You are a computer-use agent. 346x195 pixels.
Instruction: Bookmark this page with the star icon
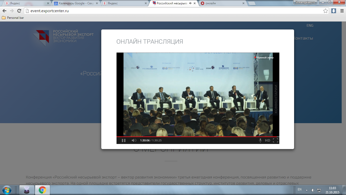[x=325, y=11]
